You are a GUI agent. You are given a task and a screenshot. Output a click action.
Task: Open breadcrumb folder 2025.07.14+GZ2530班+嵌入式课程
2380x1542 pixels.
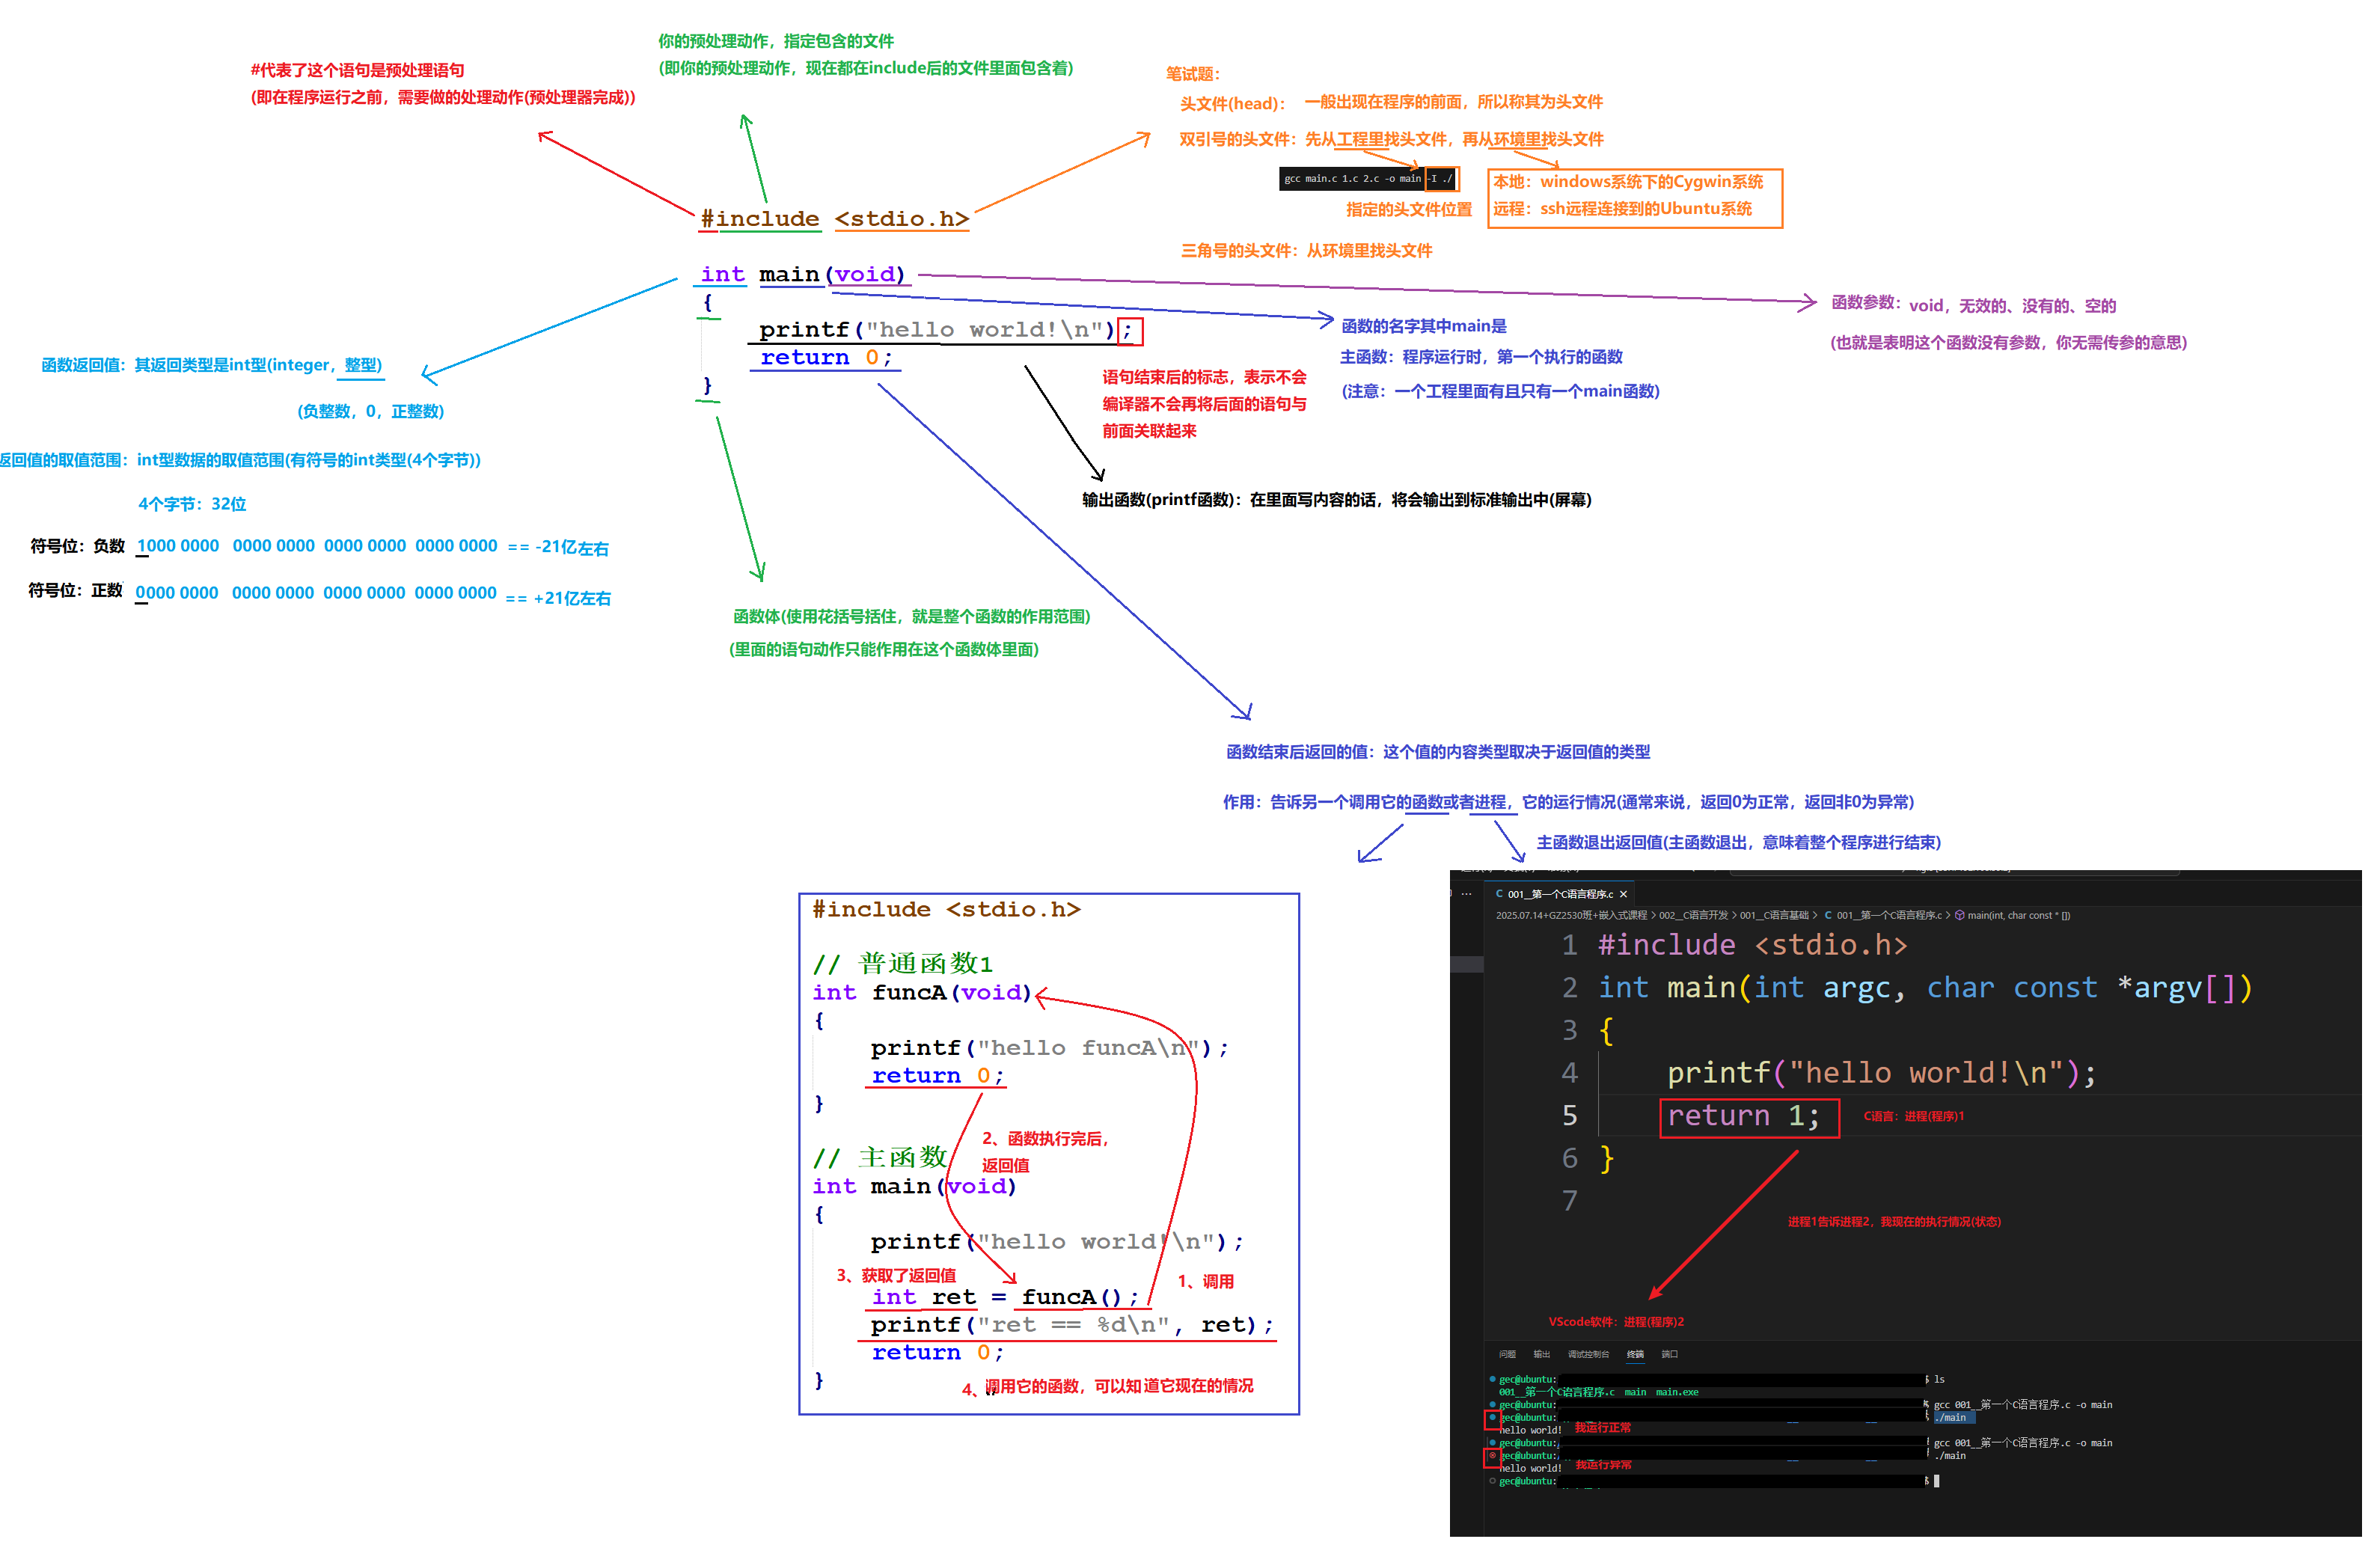1571,915
